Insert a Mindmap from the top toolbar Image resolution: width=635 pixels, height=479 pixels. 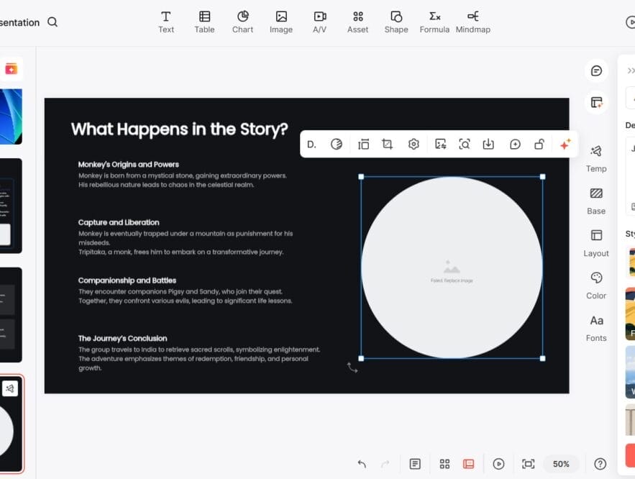click(x=472, y=22)
